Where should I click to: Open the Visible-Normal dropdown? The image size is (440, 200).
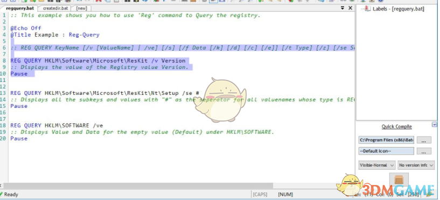pyautogui.click(x=377, y=165)
